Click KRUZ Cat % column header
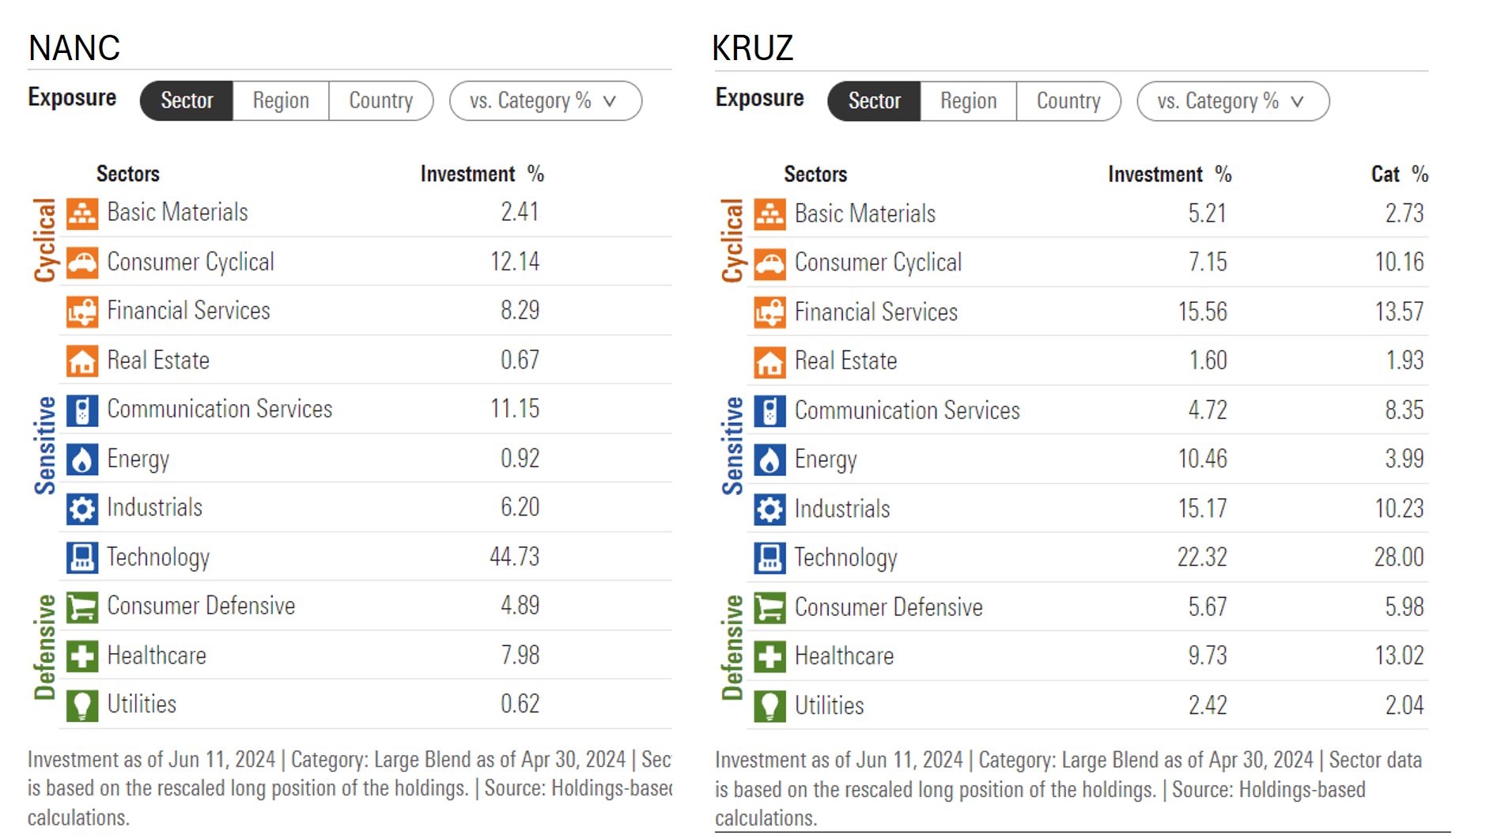Image resolution: width=1501 pixels, height=839 pixels. (x=1398, y=174)
